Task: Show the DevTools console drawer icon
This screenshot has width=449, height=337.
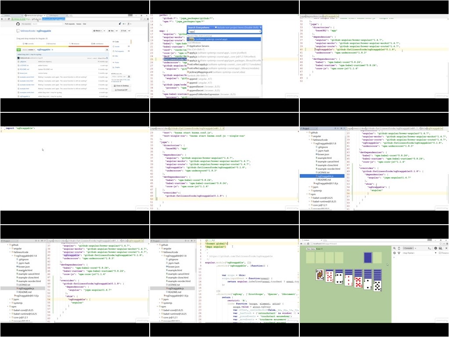Action: (429, 248)
